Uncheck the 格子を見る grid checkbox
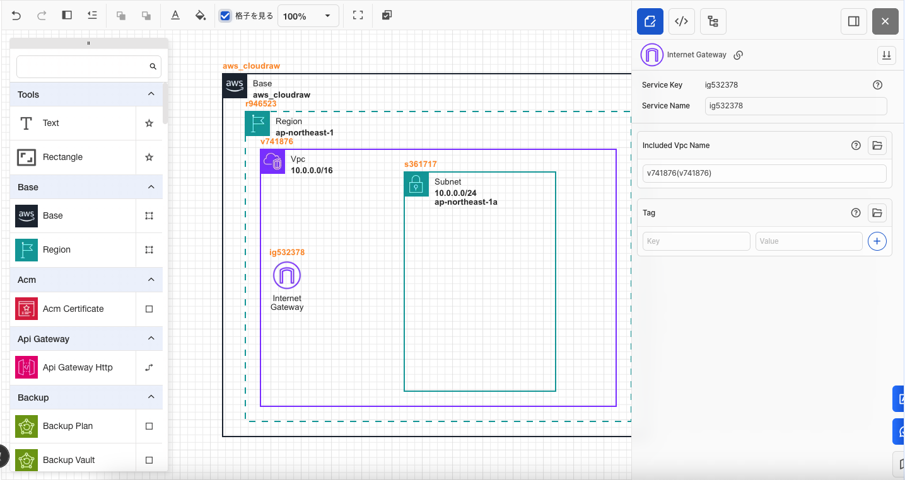The height and width of the screenshot is (480, 905). pyautogui.click(x=225, y=16)
